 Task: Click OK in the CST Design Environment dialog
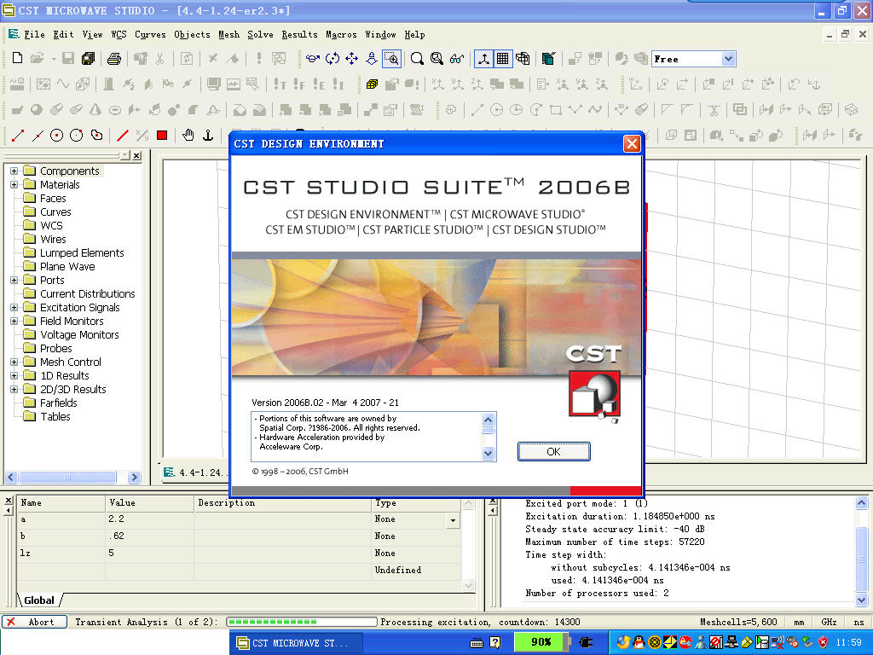pos(553,452)
